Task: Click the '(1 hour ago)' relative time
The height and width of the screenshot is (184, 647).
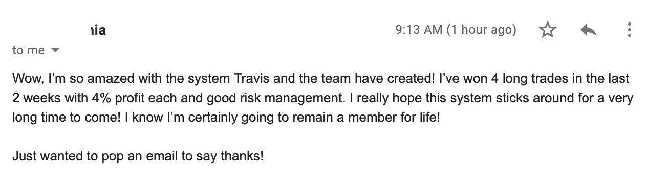Action: [x=482, y=30]
